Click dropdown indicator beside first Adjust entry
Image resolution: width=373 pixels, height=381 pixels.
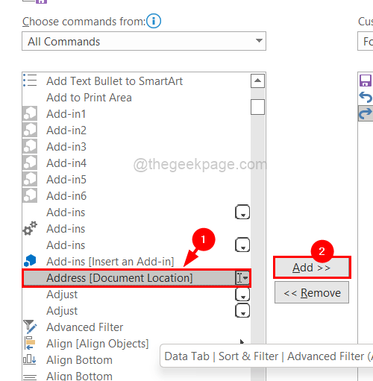coord(242,295)
